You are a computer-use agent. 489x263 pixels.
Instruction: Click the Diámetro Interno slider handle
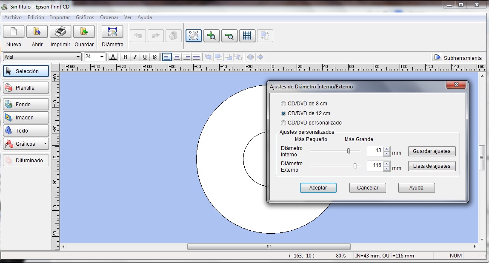pyautogui.click(x=349, y=151)
